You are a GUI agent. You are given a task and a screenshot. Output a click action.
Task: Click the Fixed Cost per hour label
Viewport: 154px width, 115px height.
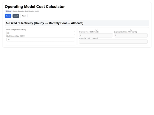(x=16, y=30)
